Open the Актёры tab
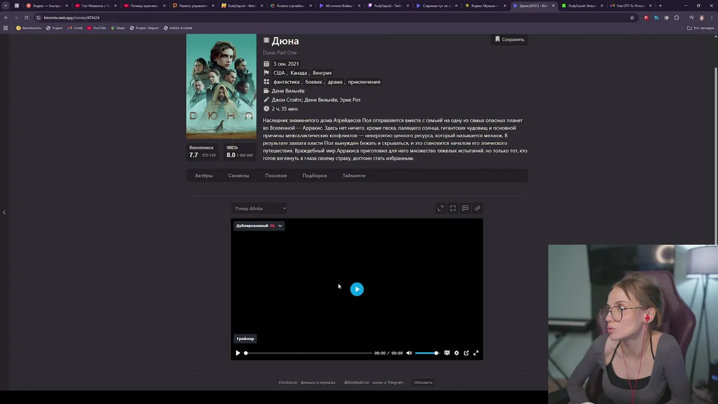 [x=204, y=176]
